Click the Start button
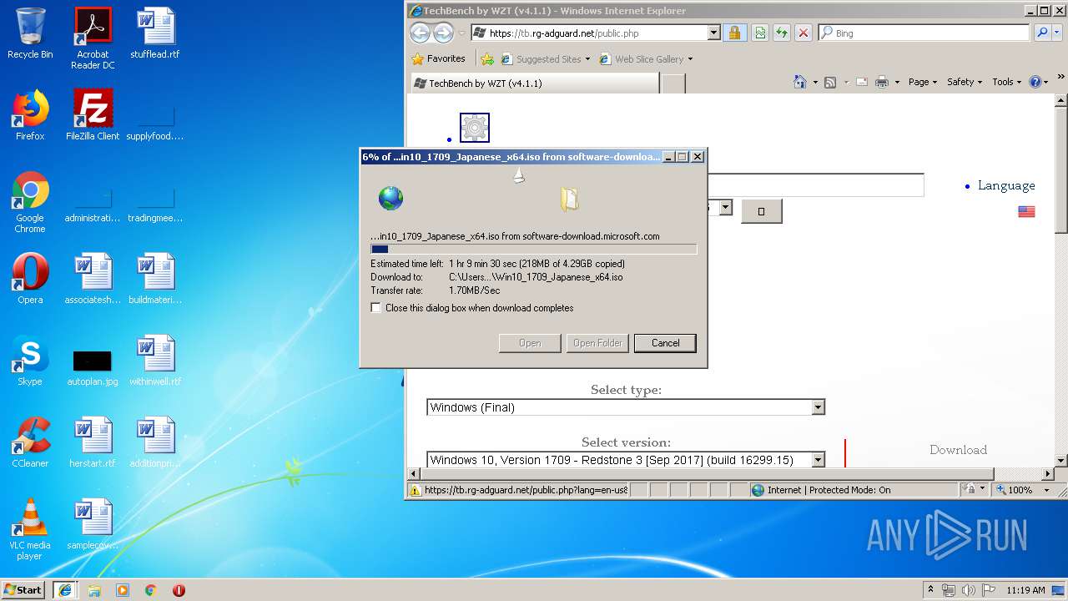This screenshot has height=601, width=1068. coord(23,590)
